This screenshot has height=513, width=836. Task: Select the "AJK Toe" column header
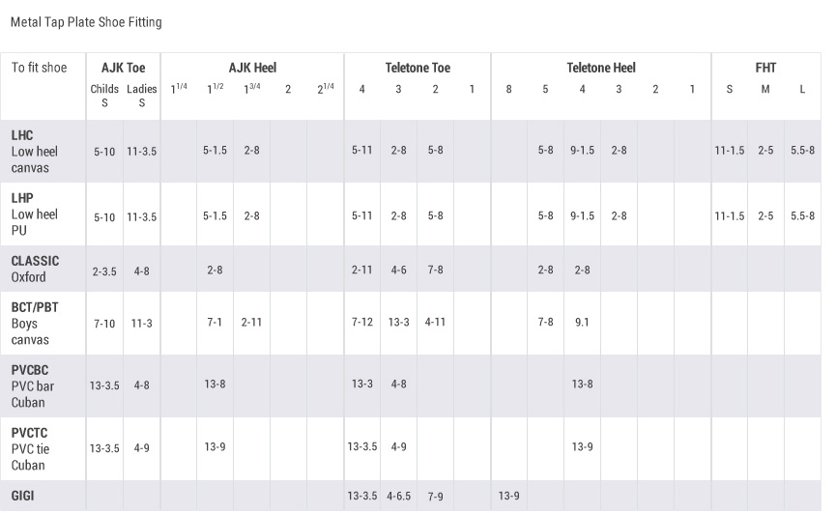coord(123,68)
